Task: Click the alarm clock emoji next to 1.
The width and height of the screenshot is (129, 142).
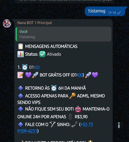Action: 25,67
